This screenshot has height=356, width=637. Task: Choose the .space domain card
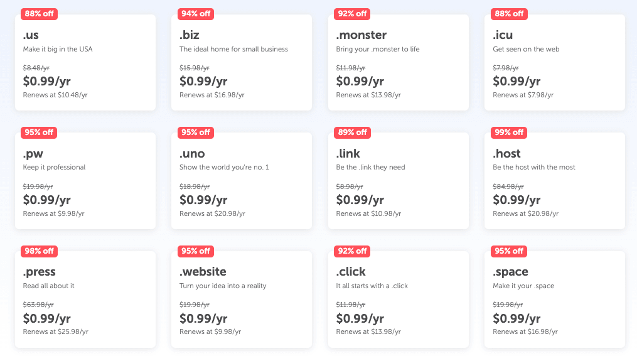[x=555, y=299]
